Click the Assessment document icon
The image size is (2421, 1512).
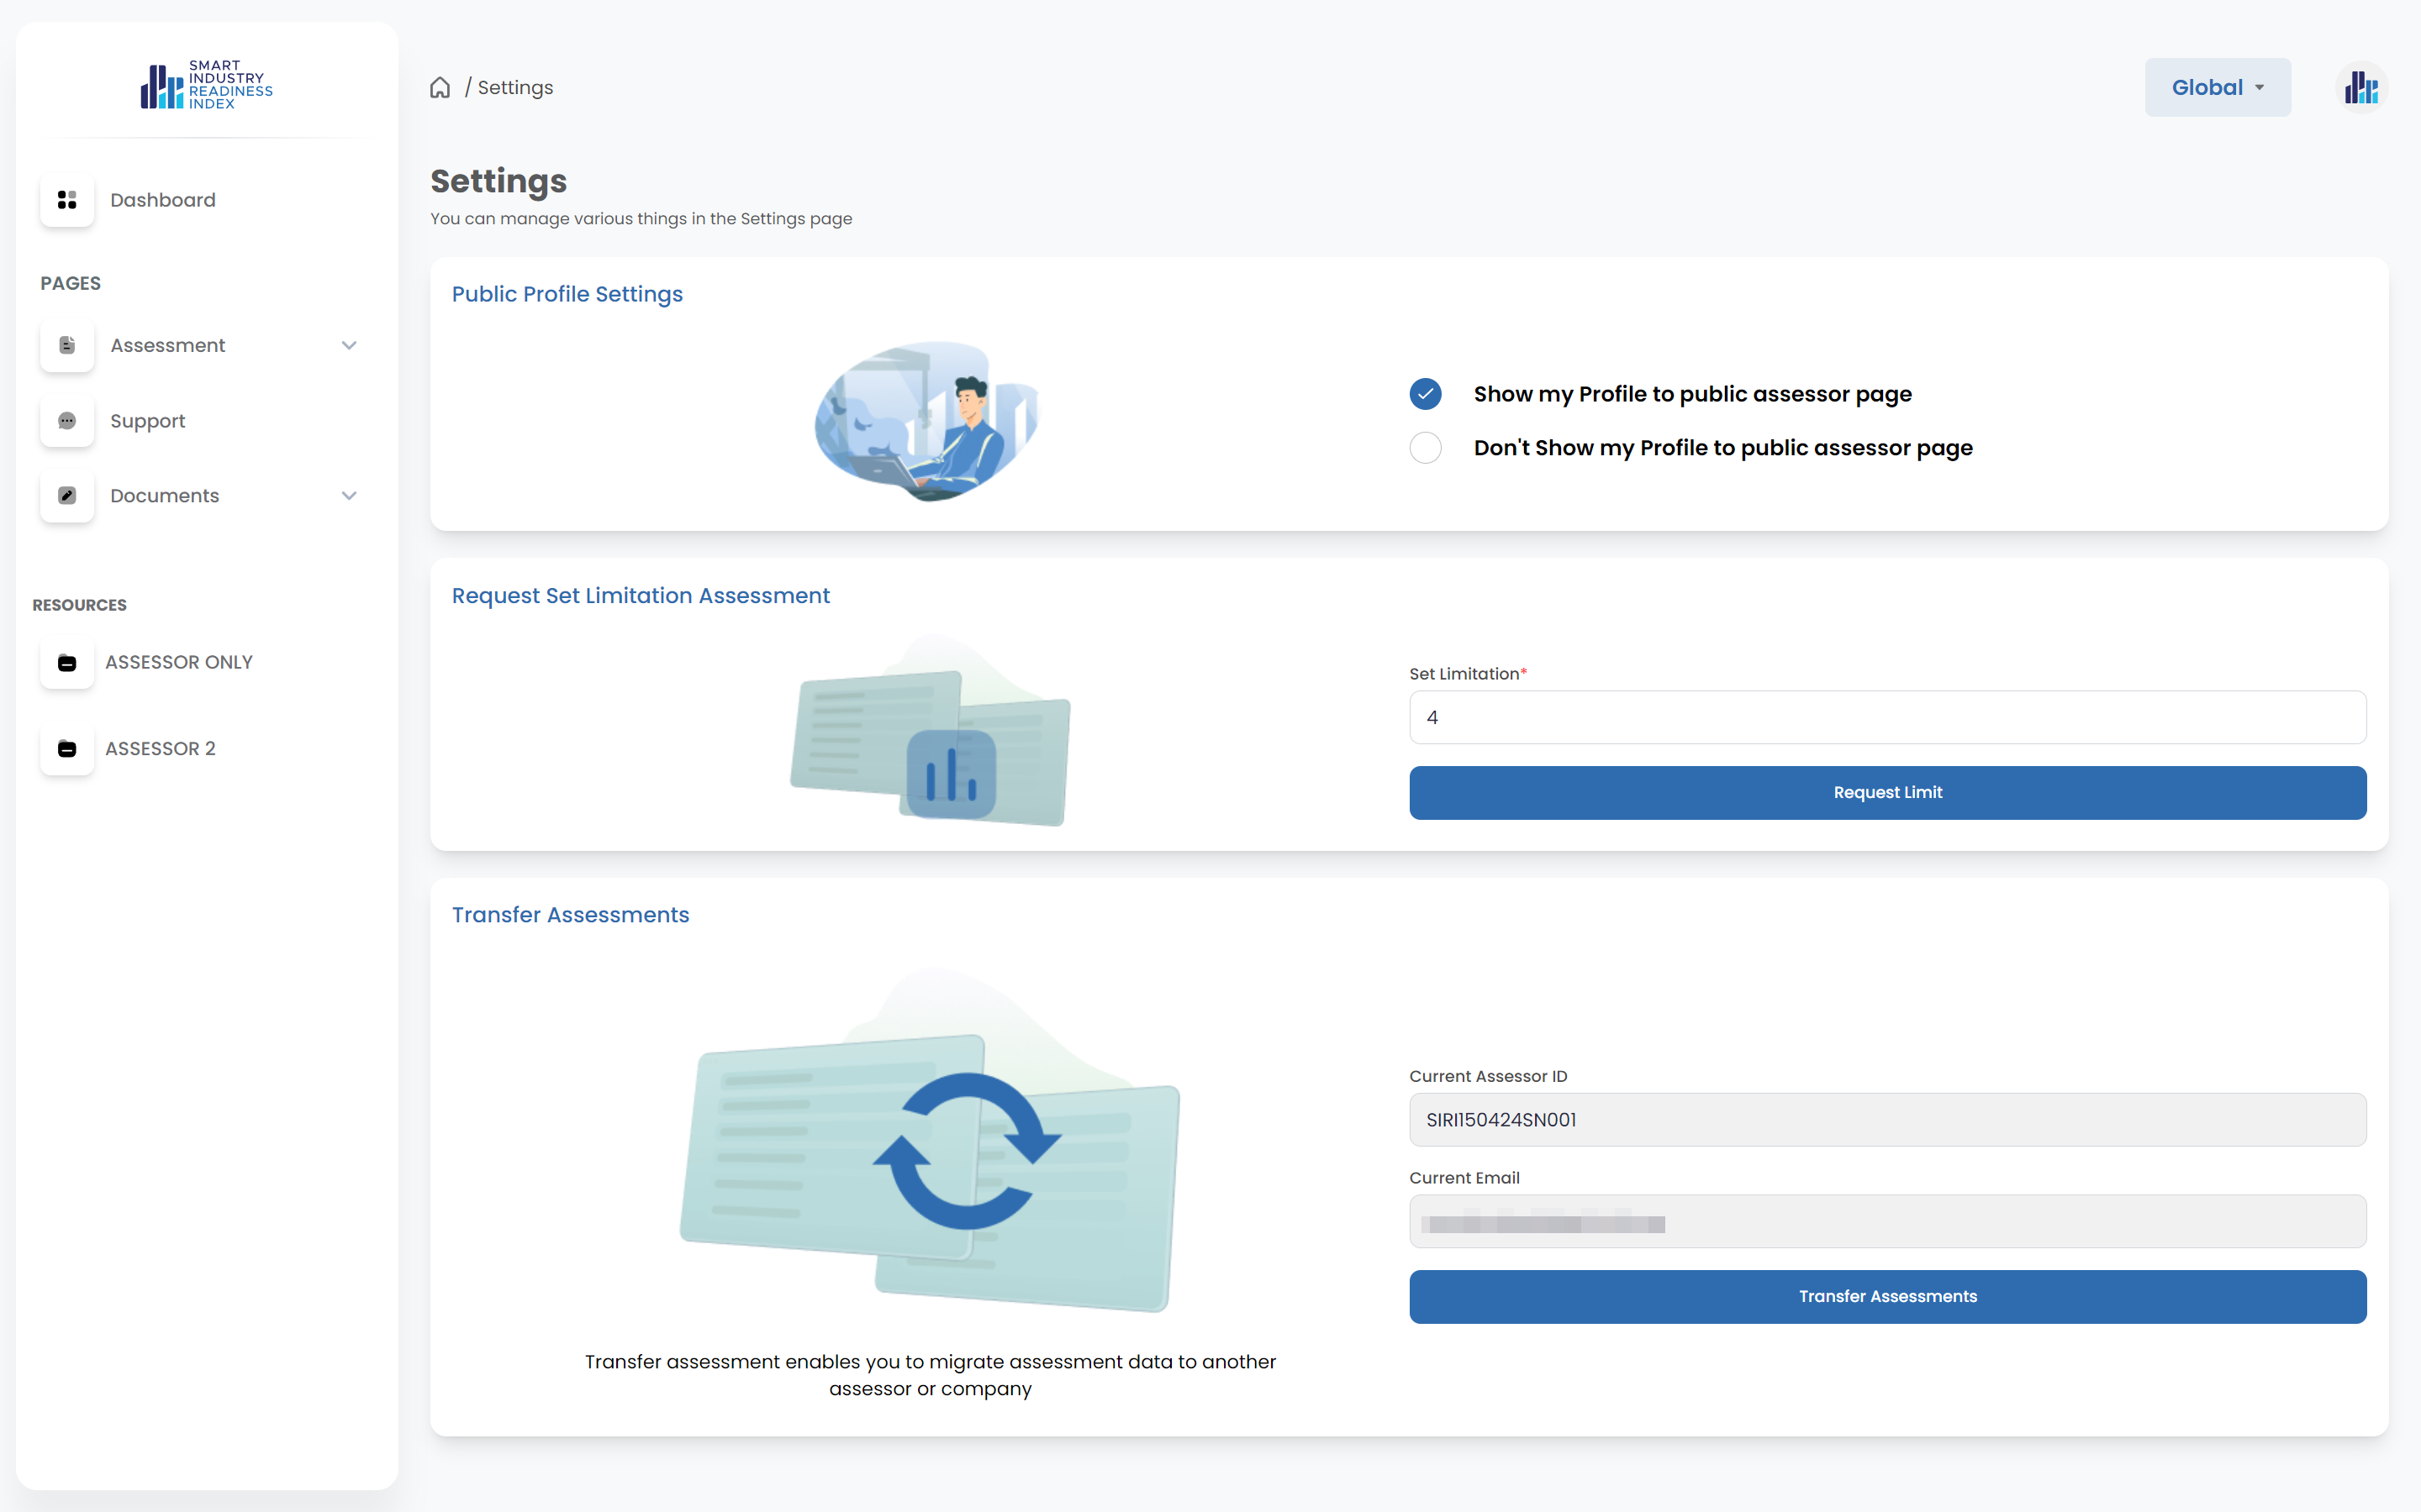67,345
